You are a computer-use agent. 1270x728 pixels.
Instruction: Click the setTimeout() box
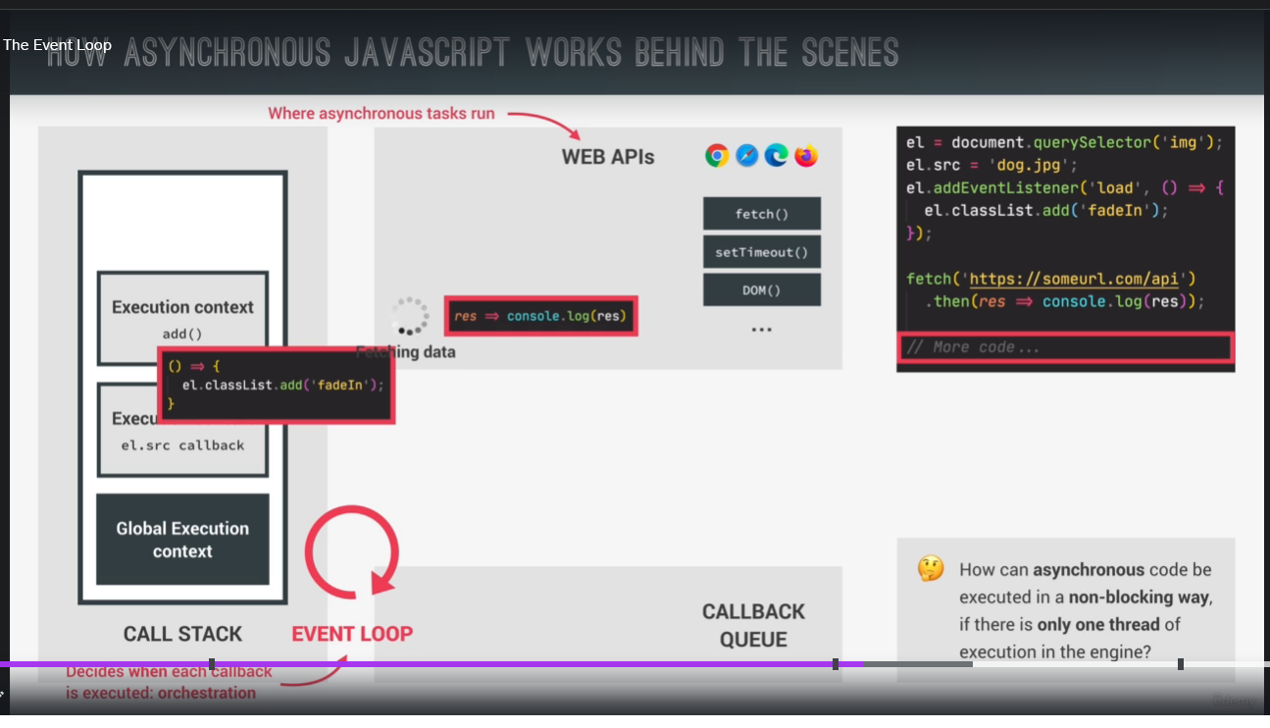click(761, 252)
